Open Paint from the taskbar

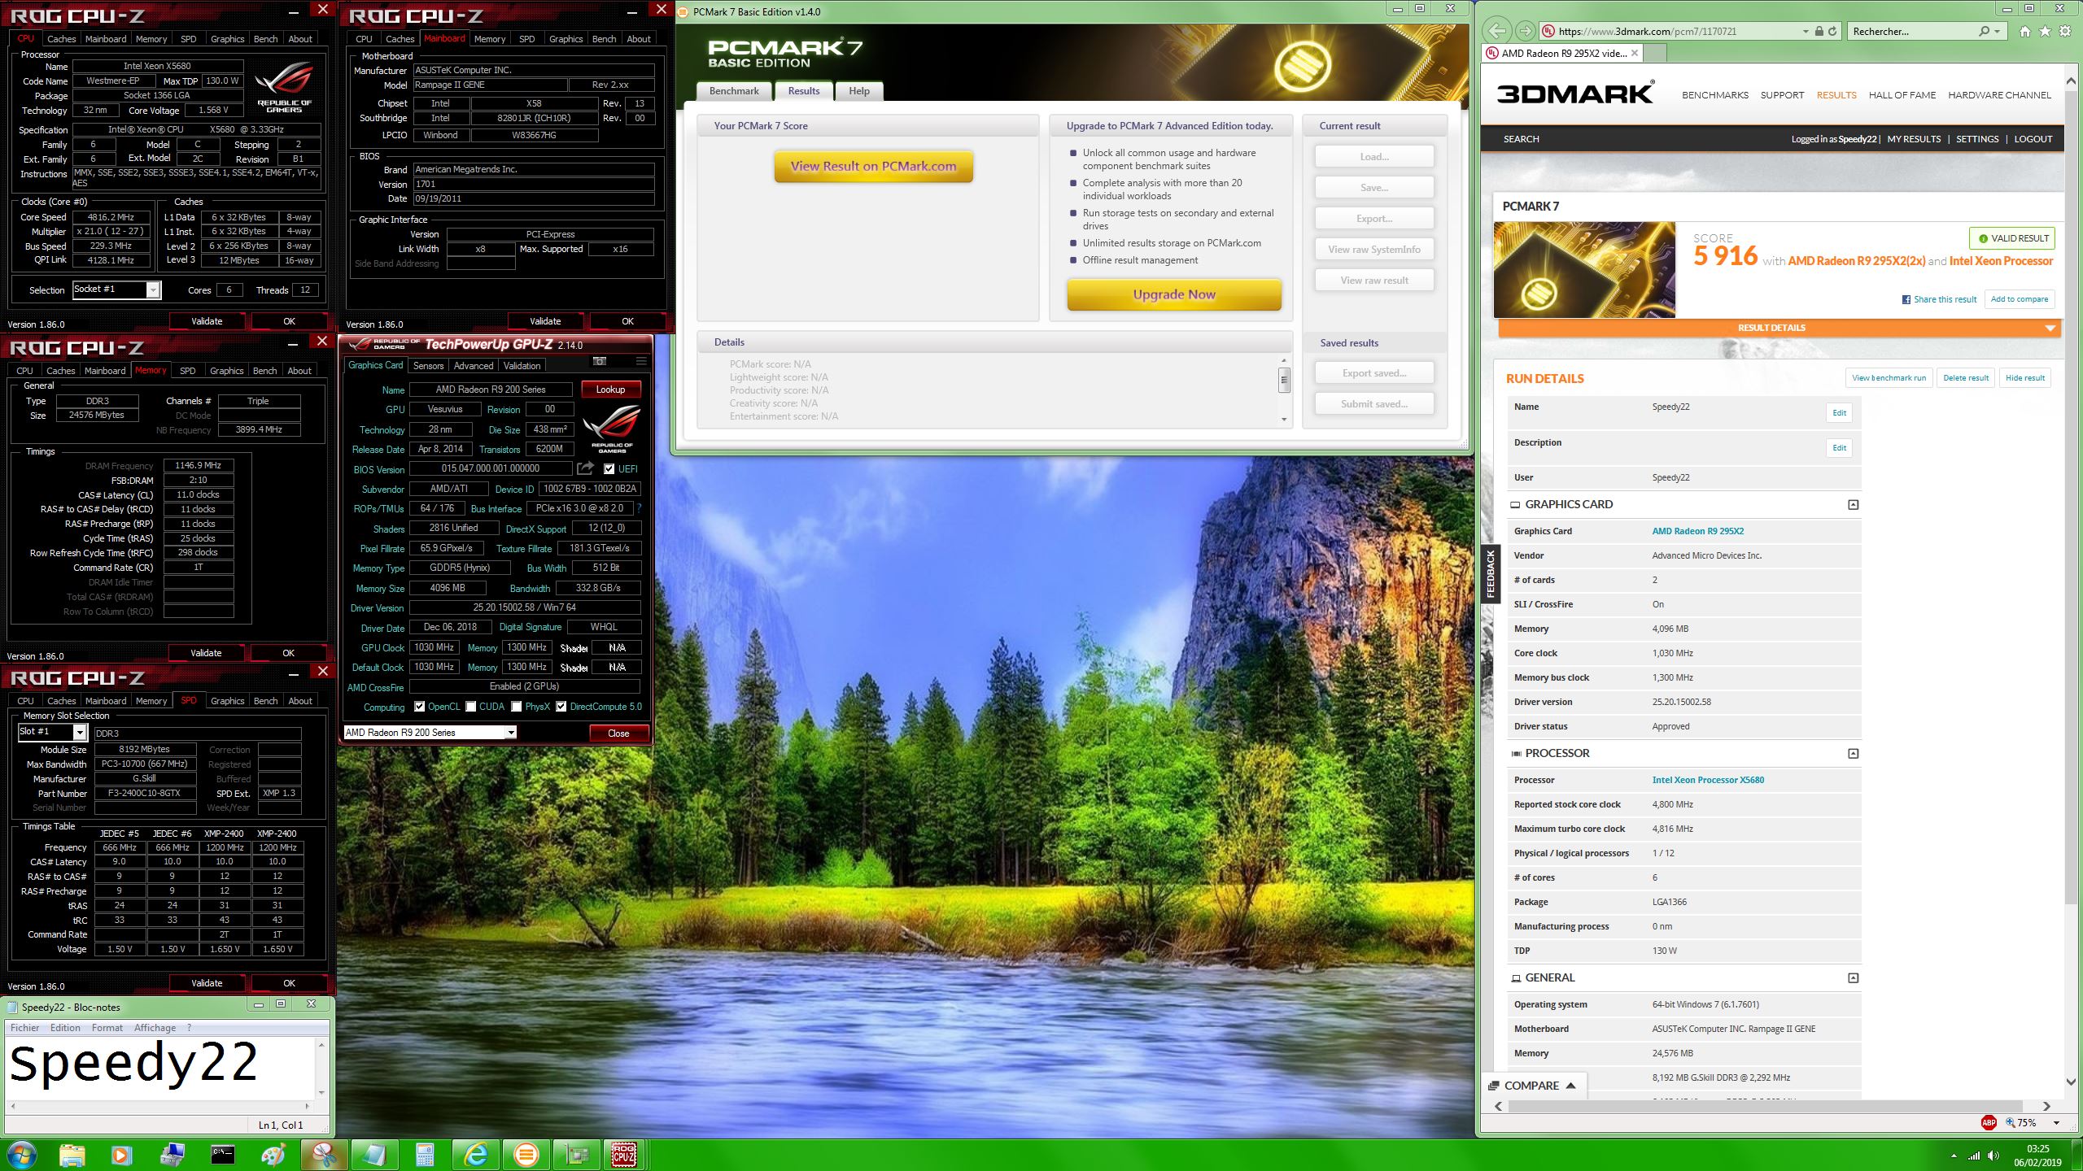tap(273, 1155)
